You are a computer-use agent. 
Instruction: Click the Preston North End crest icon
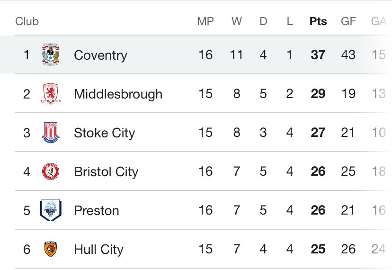(x=51, y=210)
